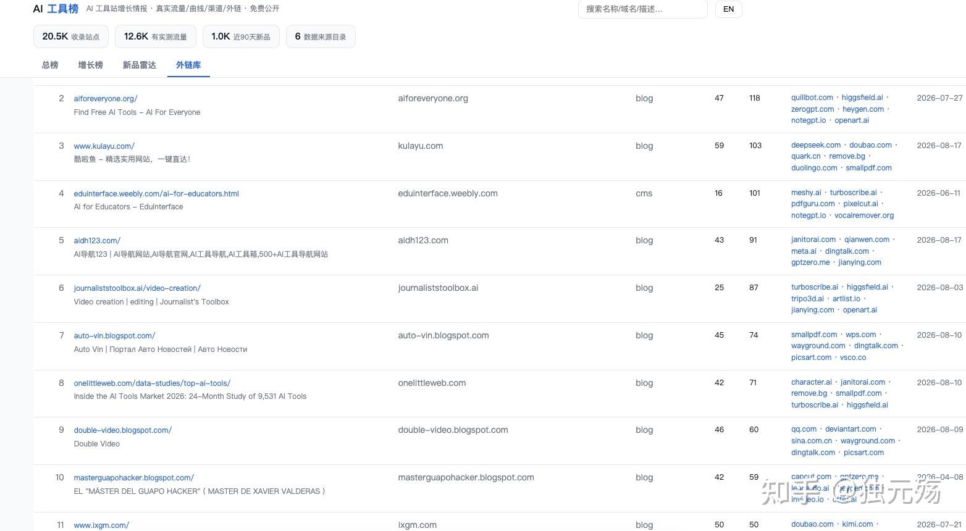Click the 12.6K 有实测流量 stat chip
The height and width of the screenshot is (531, 966).
pos(156,36)
